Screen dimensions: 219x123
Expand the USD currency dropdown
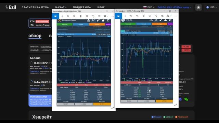pyautogui.click(x=212, y=7)
